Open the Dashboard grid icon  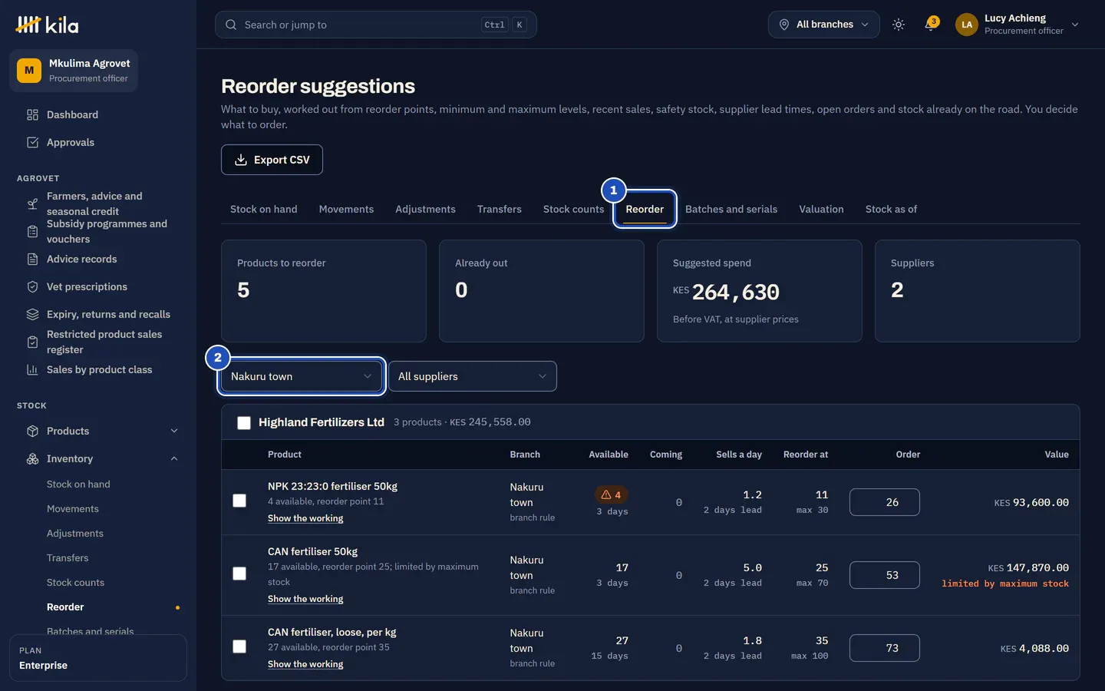pos(32,115)
